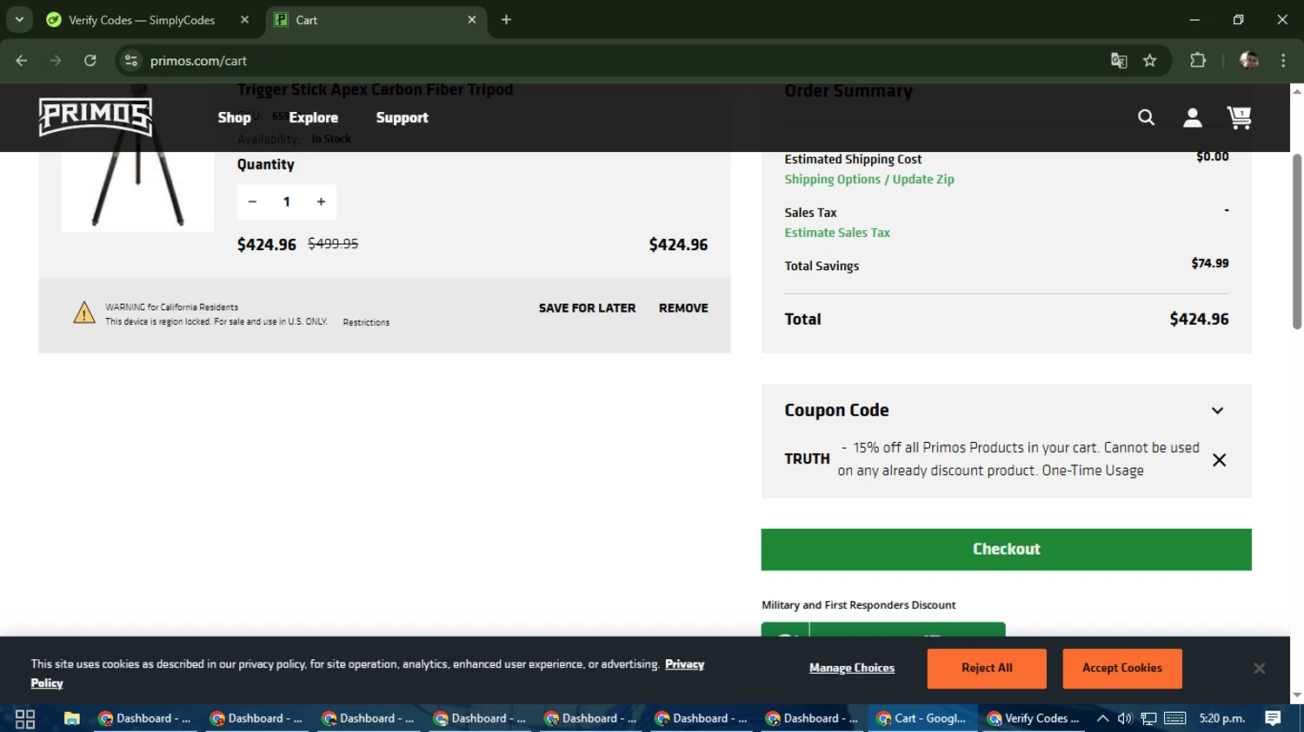Screen dimensions: 1304x732
Task: Click Military and First Responders Discount text
Action: tap(858, 605)
